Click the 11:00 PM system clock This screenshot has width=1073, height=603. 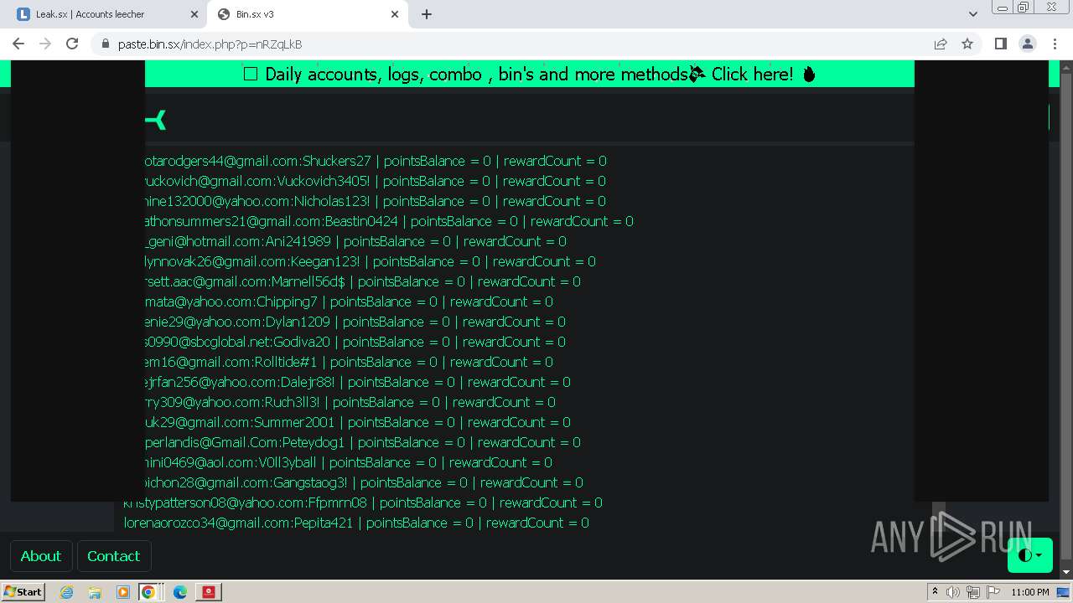[x=1030, y=592]
